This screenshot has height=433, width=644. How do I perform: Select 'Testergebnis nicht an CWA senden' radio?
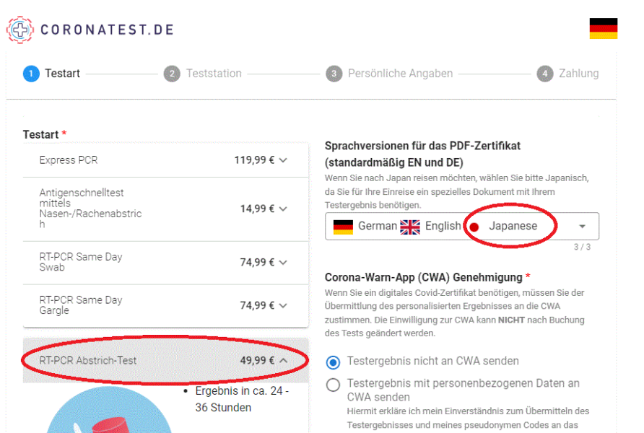click(x=333, y=362)
